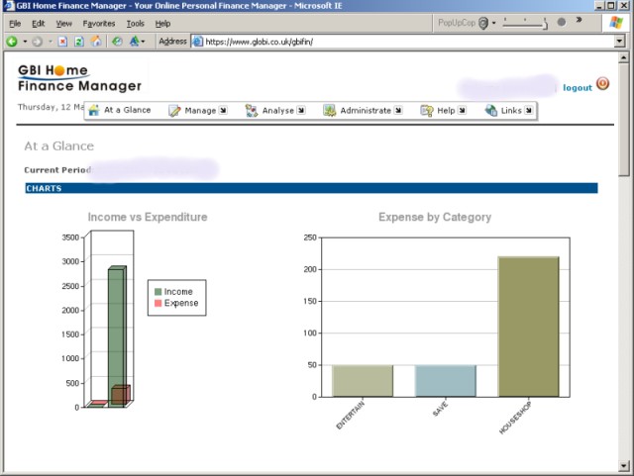Click the page vertical scrollbar down arrow

pos(624,464)
